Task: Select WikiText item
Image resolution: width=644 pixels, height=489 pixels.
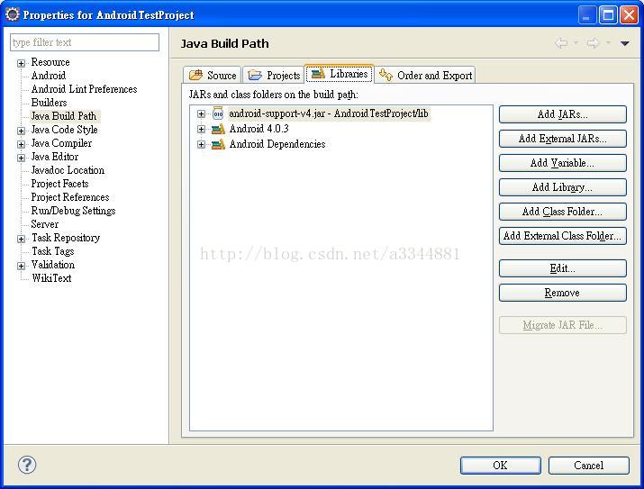Action: coord(51,278)
